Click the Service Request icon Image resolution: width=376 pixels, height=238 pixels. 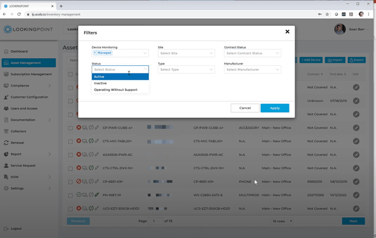6,165
